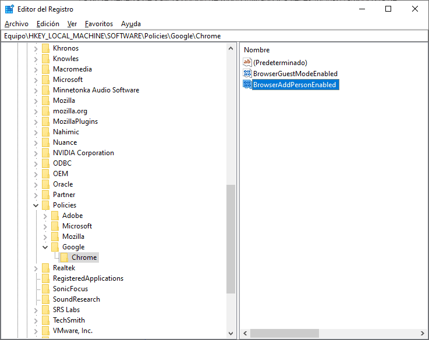Close the Editor del Registro window
429x340 pixels.
tap(415, 9)
